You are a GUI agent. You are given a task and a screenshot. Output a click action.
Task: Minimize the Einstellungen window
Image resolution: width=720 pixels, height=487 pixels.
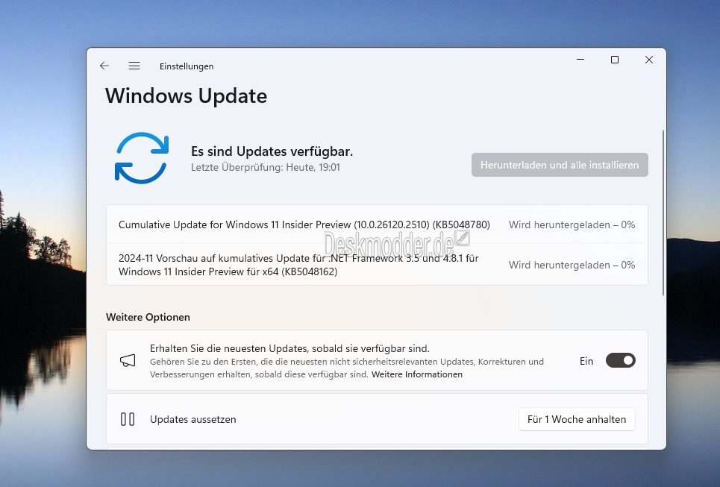coord(580,60)
